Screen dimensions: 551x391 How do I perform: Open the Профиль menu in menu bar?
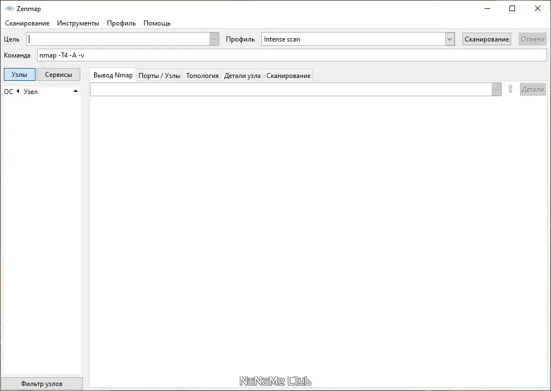pos(121,23)
